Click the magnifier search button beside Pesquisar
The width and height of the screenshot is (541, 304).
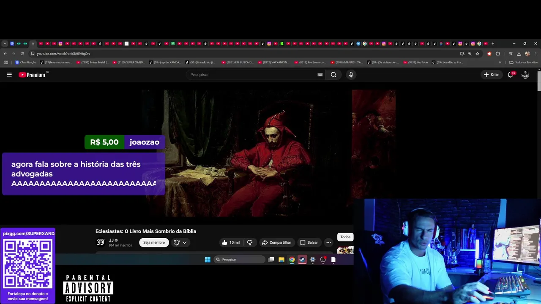pos(333,75)
